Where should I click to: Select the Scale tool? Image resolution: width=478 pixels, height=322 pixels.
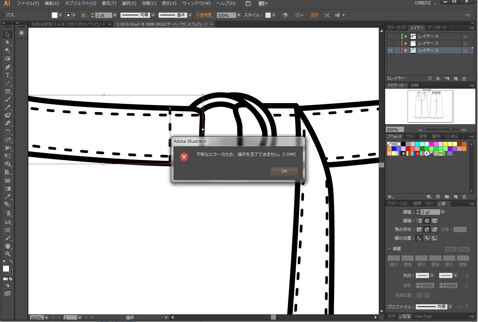(x=8, y=140)
